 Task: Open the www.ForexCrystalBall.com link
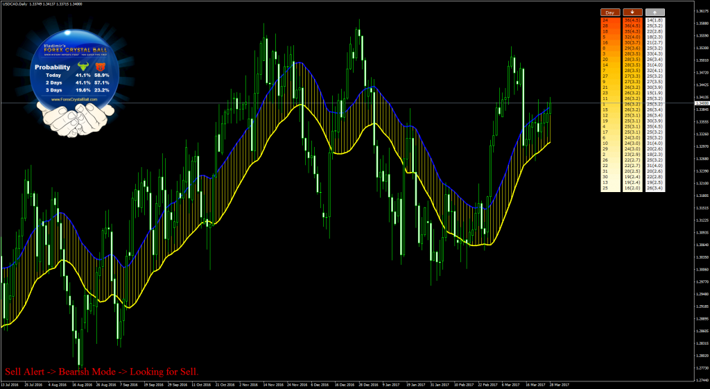pyautogui.click(x=74, y=99)
